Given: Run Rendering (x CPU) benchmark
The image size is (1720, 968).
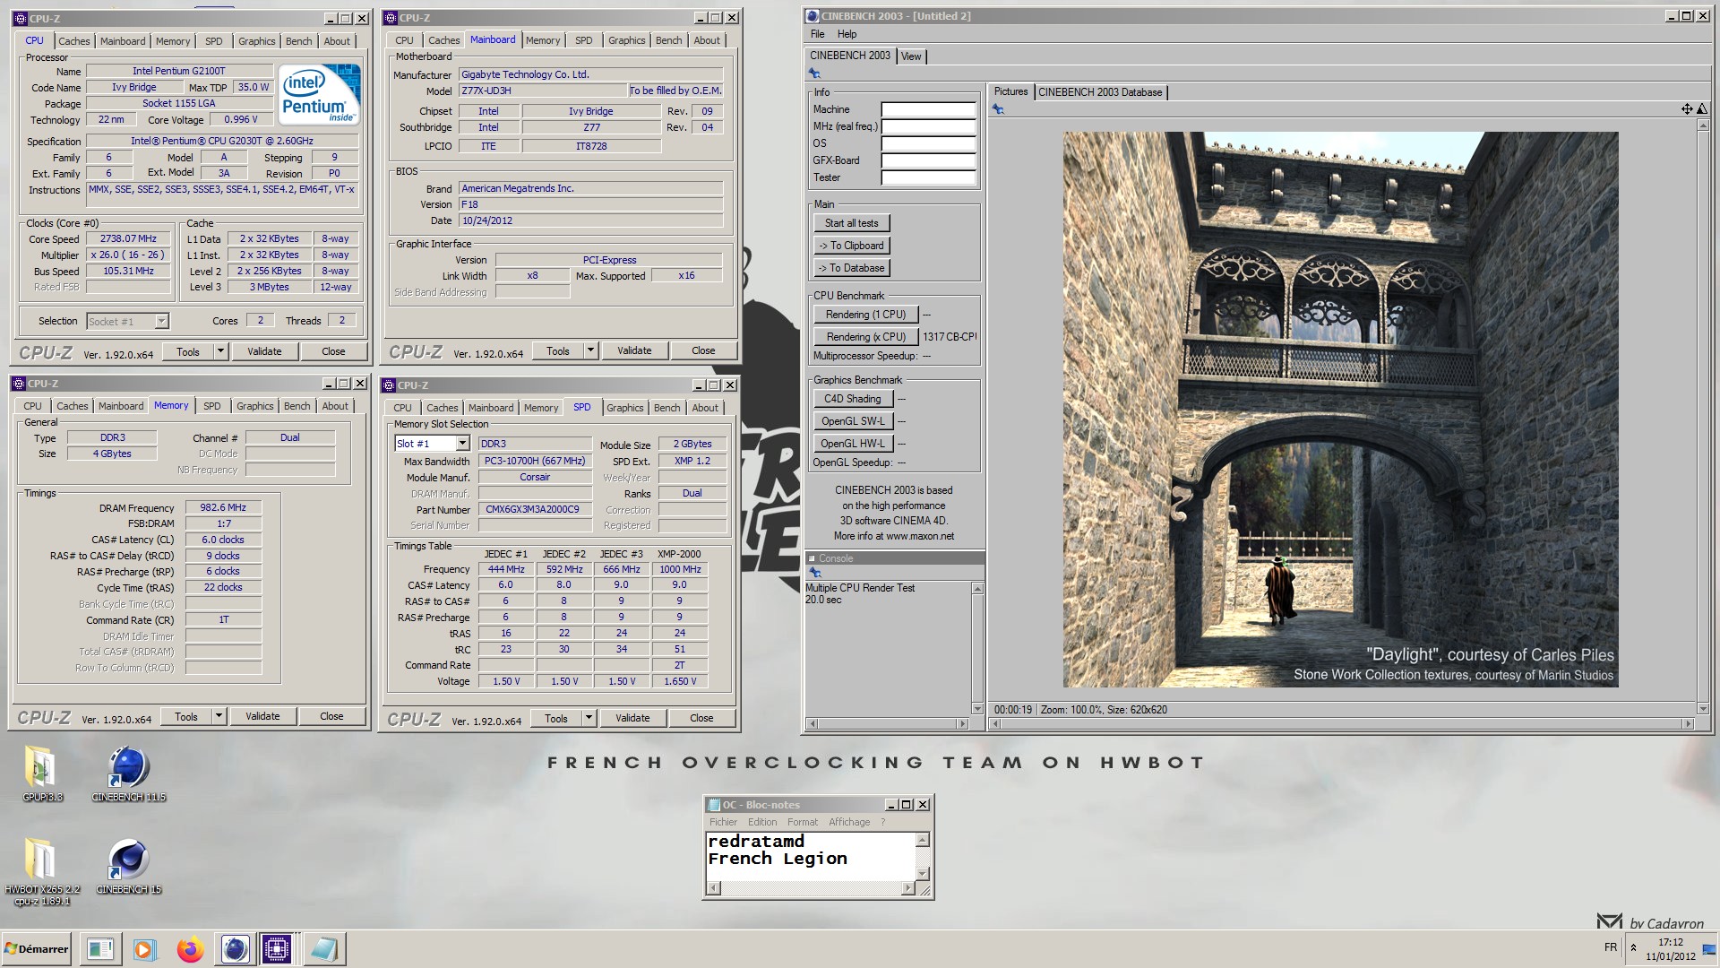Looking at the screenshot, I should [x=865, y=337].
